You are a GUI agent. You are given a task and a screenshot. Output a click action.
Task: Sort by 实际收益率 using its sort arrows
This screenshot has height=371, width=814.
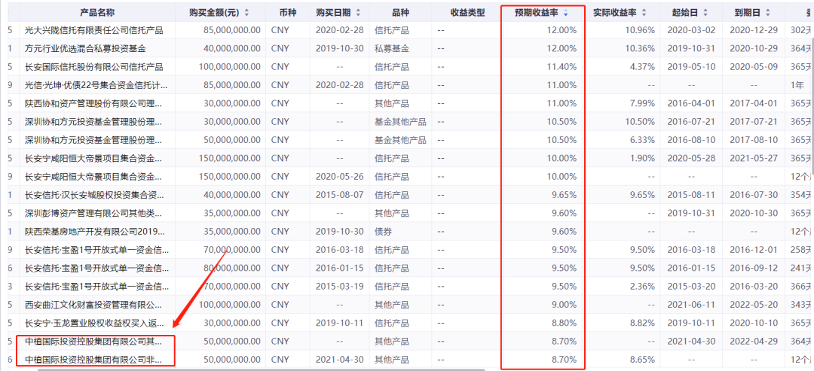click(644, 13)
